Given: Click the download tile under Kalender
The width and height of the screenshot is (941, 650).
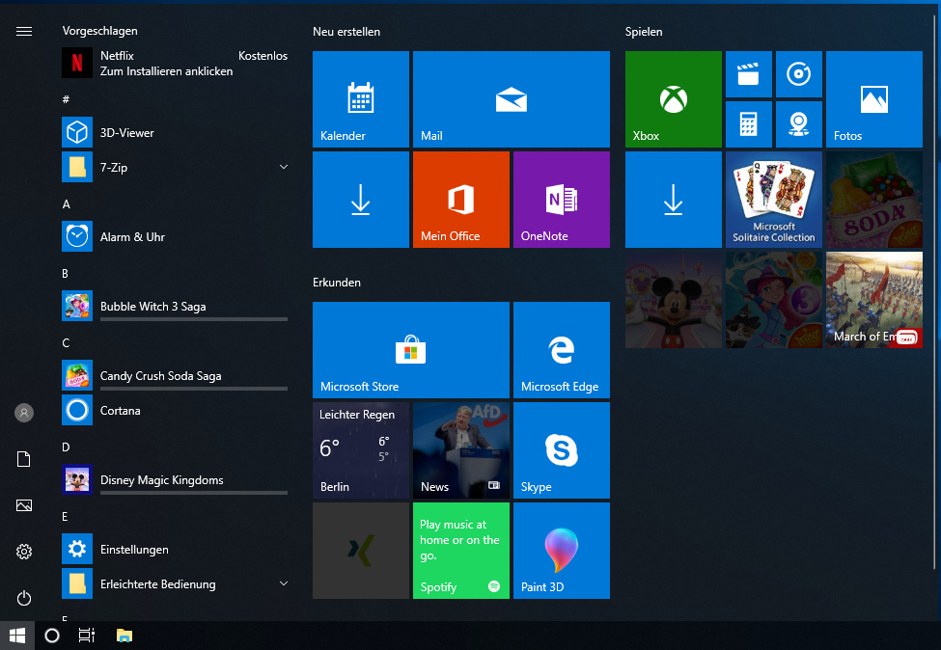Looking at the screenshot, I should pyautogui.click(x=361, y=199).
